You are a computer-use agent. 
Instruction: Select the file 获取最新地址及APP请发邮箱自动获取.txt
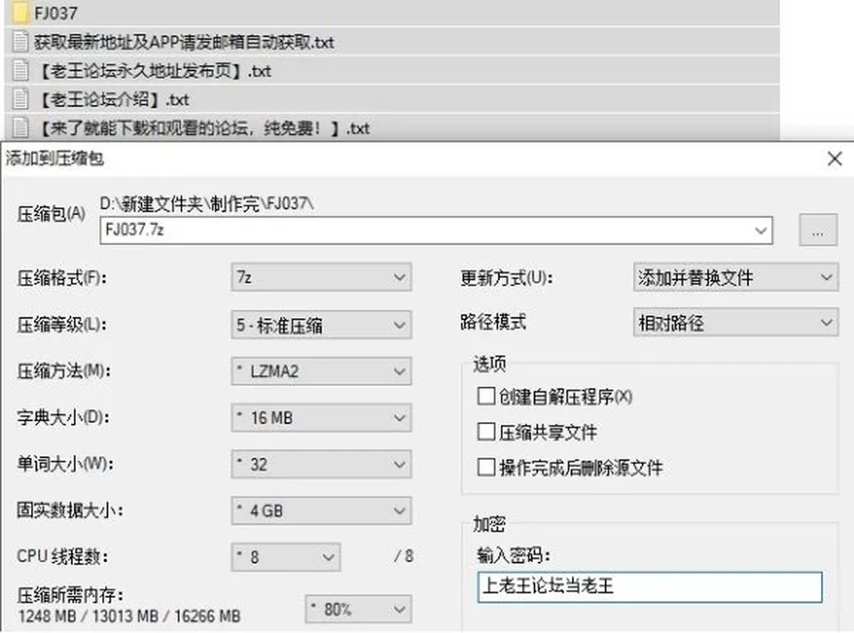pos(184,42)
